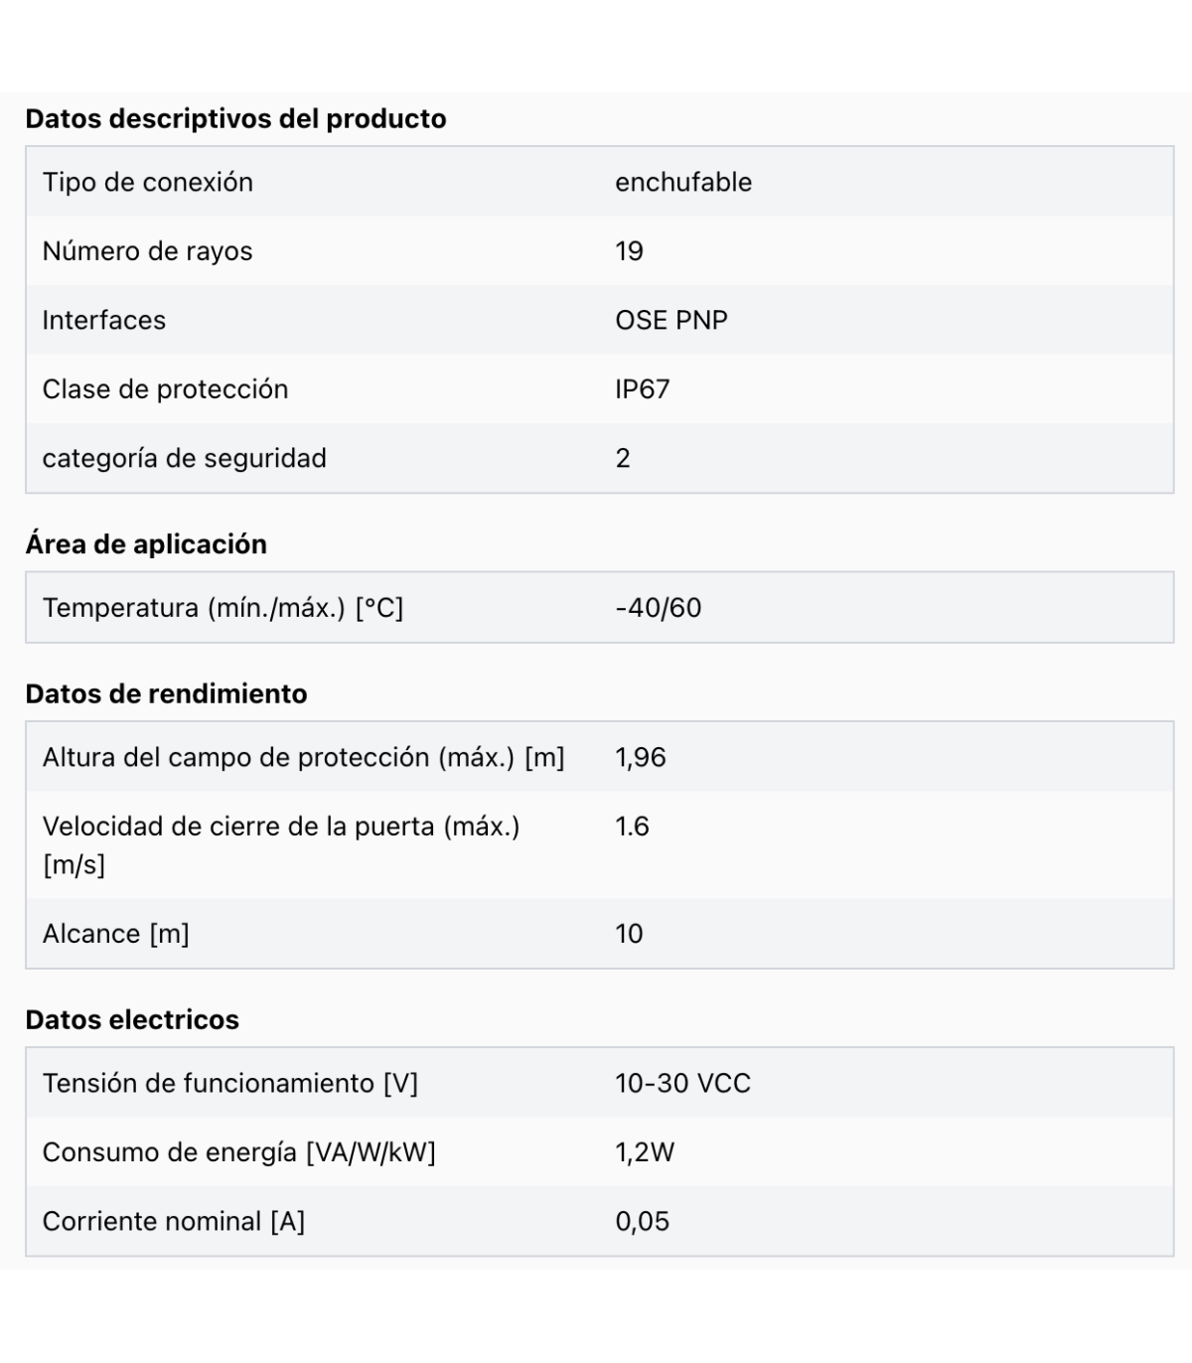1192x1363 pixels.
Task: Select the 'Datos descriptivos del producto' heading
Action: [235, 119]
